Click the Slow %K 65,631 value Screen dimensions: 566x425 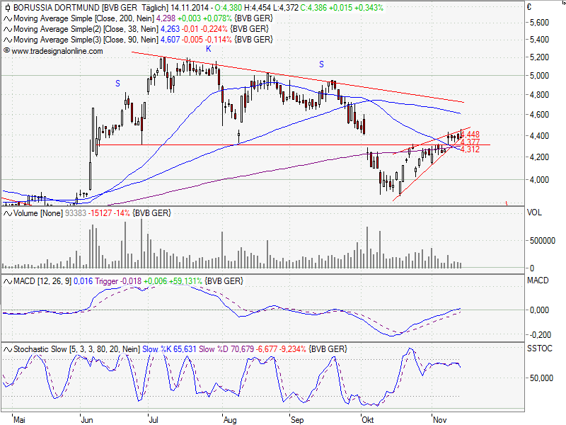coord(169,349)
